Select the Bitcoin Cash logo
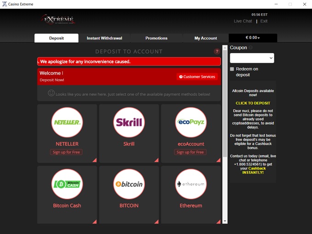312x234 pixels. click(67, 184)
